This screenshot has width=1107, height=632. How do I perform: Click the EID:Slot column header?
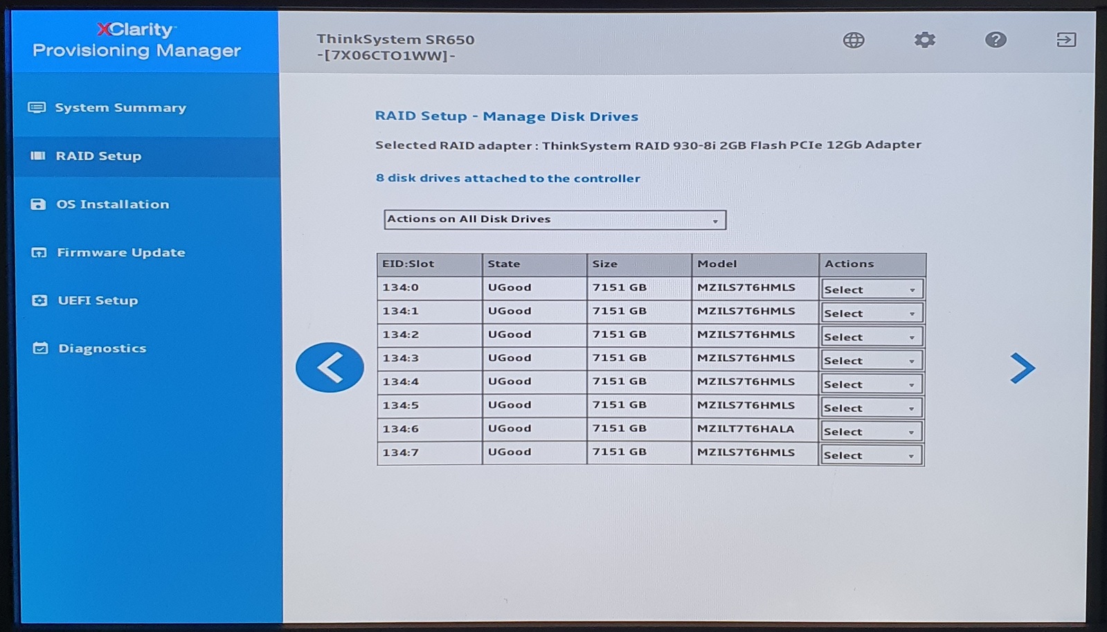coord(429,264)
